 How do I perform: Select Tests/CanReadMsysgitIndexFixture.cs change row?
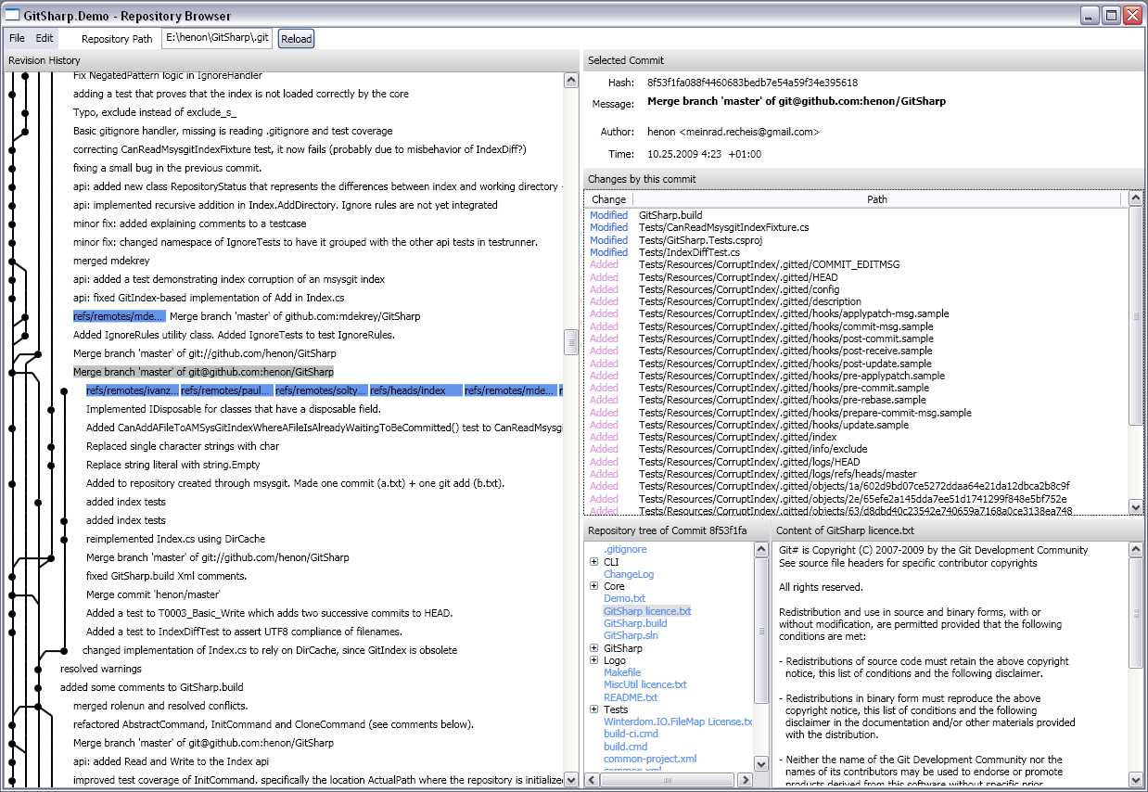pos(857,227)
